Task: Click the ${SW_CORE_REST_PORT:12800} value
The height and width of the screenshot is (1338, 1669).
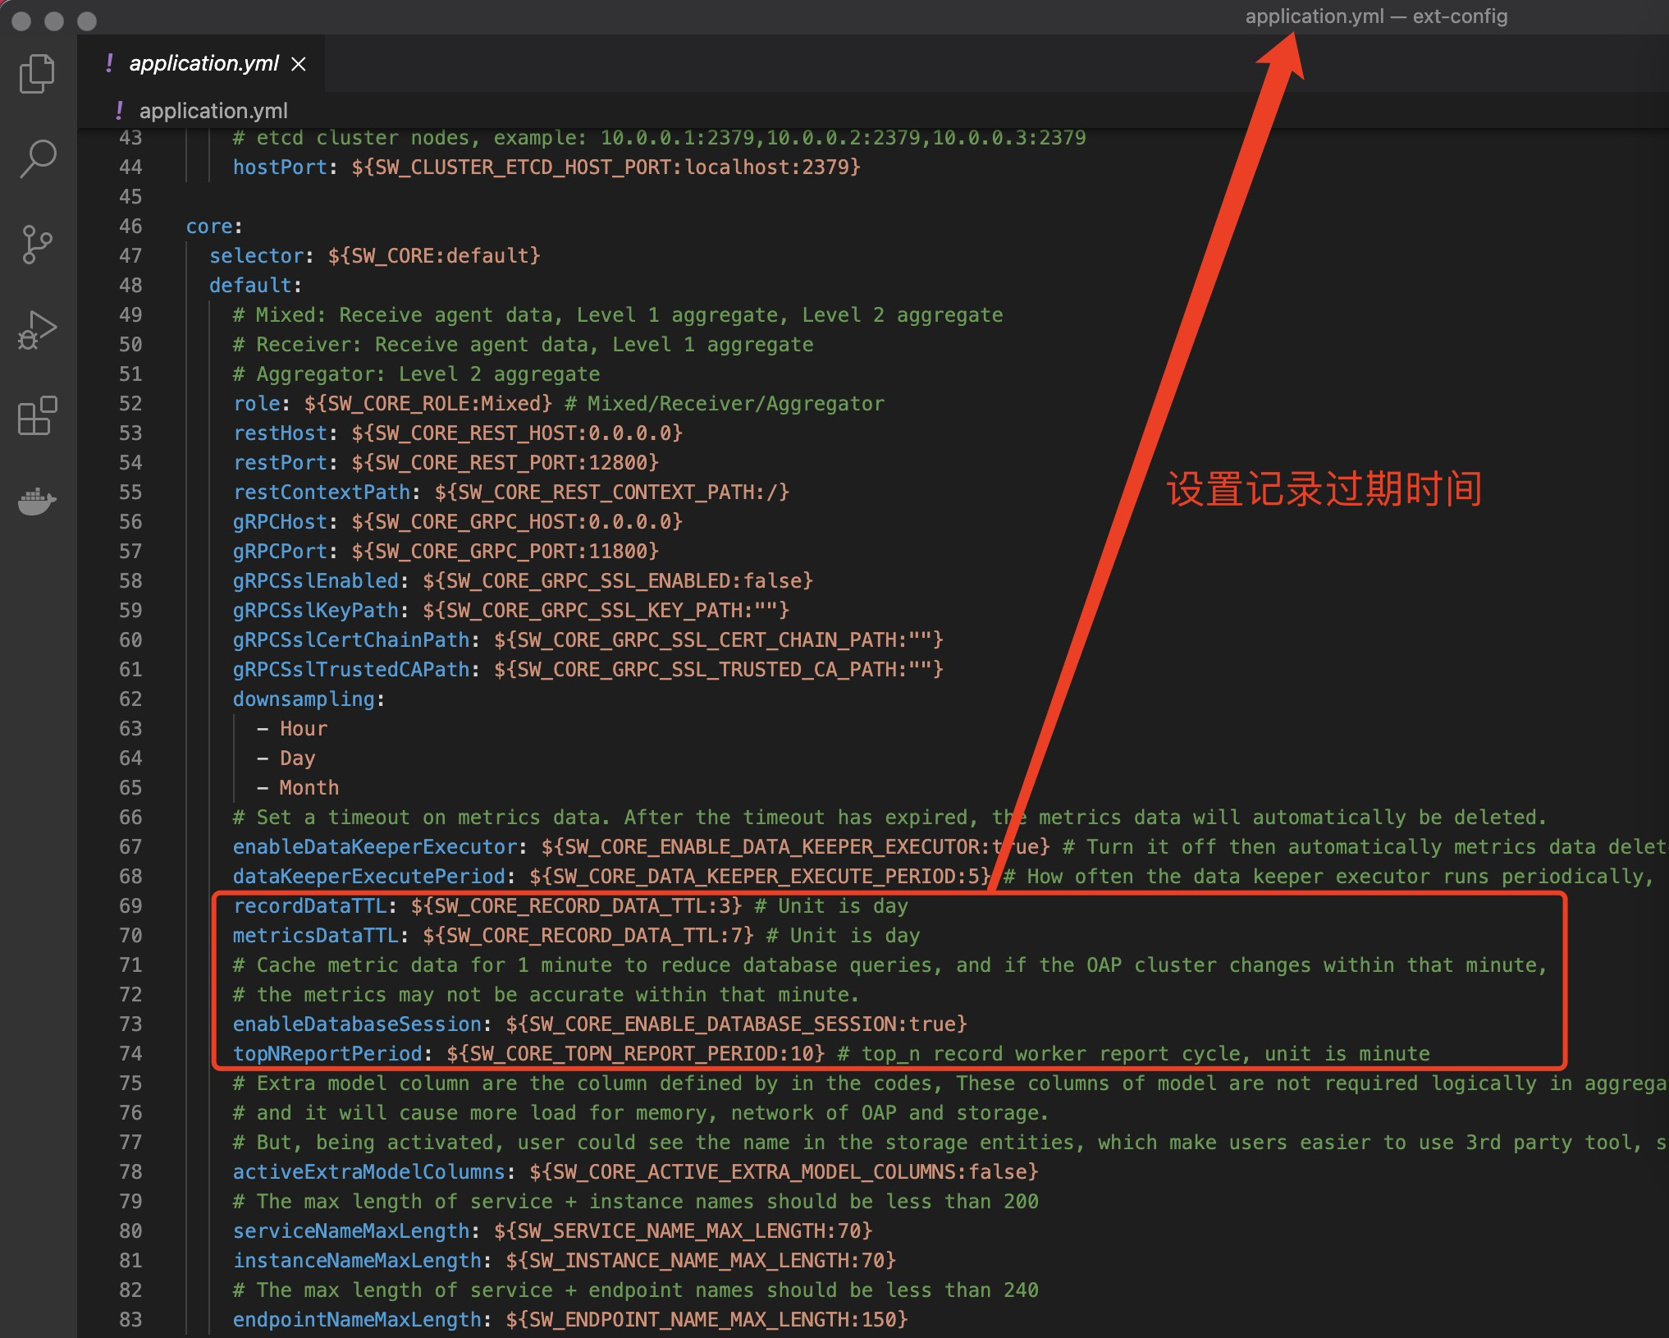Action: (505, 462)
